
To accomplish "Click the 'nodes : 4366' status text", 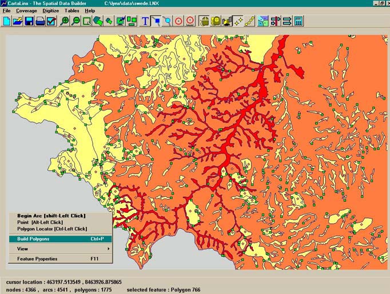I will click(21, 290).
